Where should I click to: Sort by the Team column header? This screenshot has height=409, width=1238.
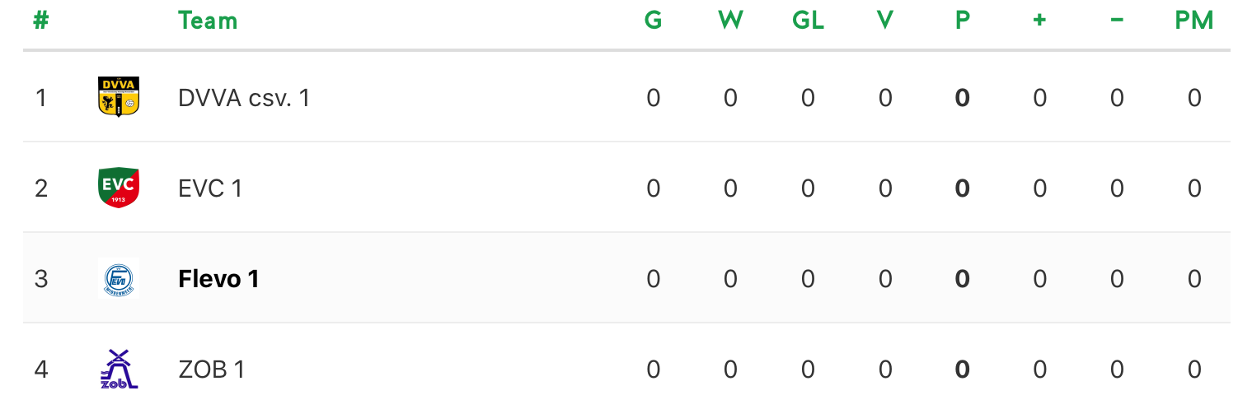(208, 21)
